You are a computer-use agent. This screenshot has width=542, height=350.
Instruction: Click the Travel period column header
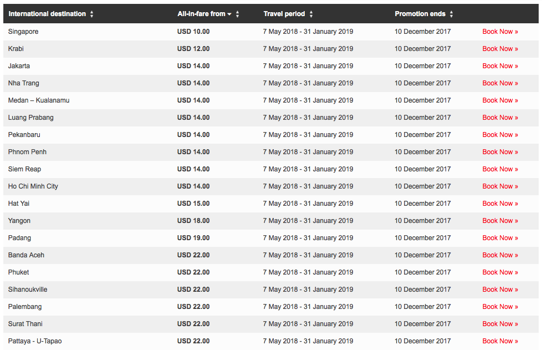(284, 14)
